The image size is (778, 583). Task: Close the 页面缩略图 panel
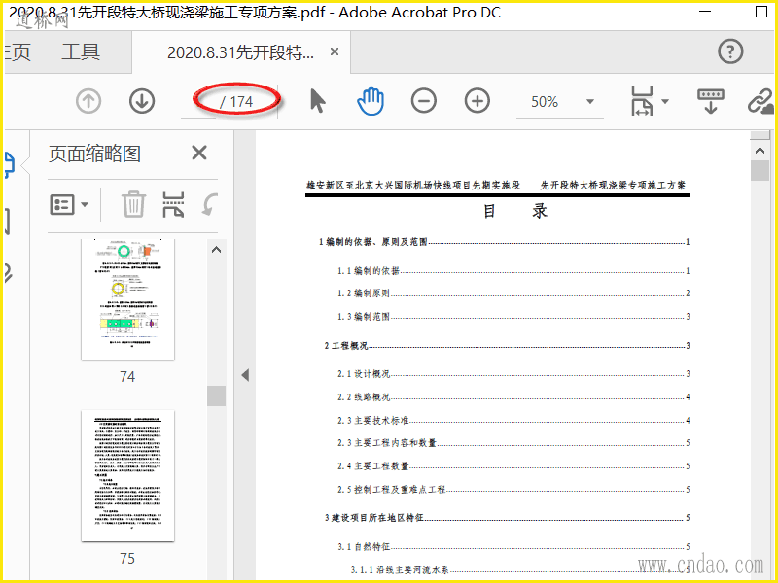tap(199, 153)
